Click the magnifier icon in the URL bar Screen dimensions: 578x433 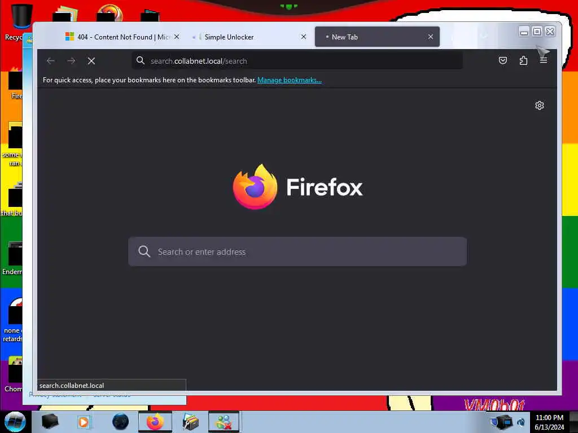click(141, 61)
